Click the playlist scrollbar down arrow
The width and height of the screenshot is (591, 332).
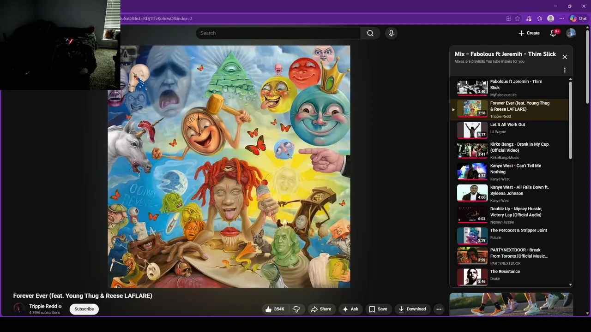(571, 285)
